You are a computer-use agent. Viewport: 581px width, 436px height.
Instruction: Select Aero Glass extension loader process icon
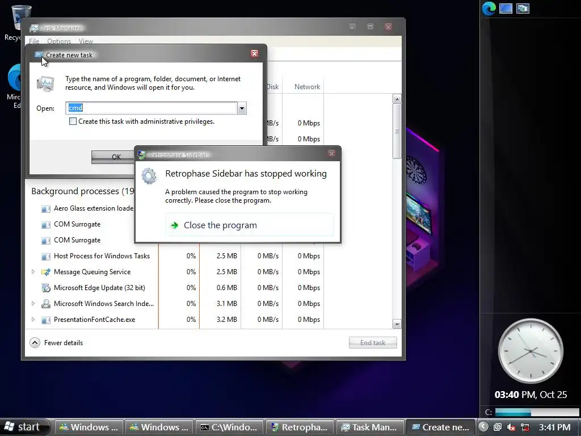pos(45,209)
